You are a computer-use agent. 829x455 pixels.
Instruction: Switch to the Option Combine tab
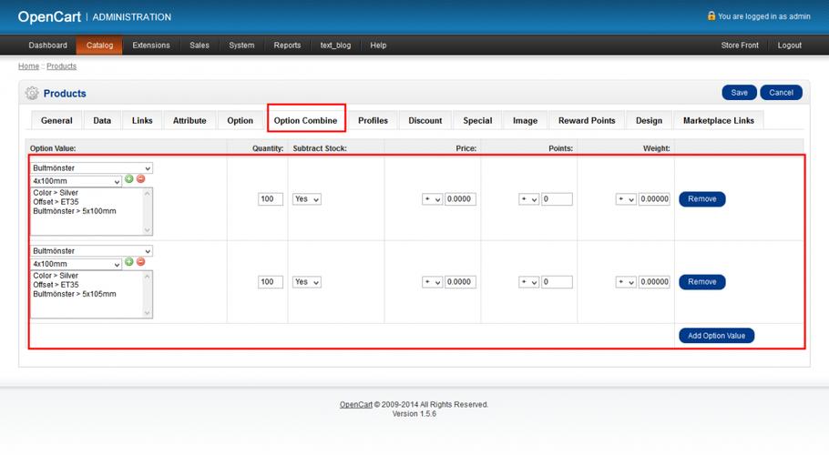[305, 120]
